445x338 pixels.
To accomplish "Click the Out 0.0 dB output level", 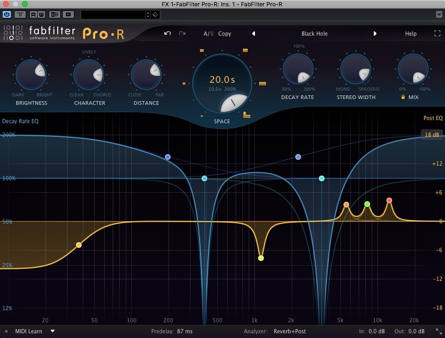I will (x=416, y=331).
